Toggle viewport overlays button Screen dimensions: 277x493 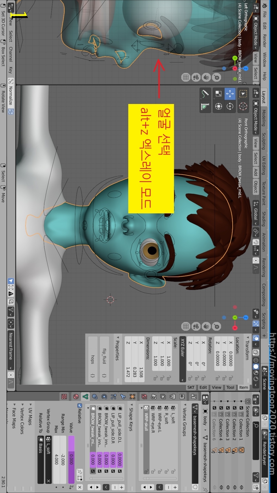(256, 338)
